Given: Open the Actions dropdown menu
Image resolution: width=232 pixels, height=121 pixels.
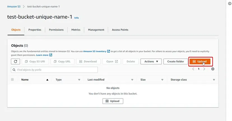Looking at the screenshot, I should [151, 62].
